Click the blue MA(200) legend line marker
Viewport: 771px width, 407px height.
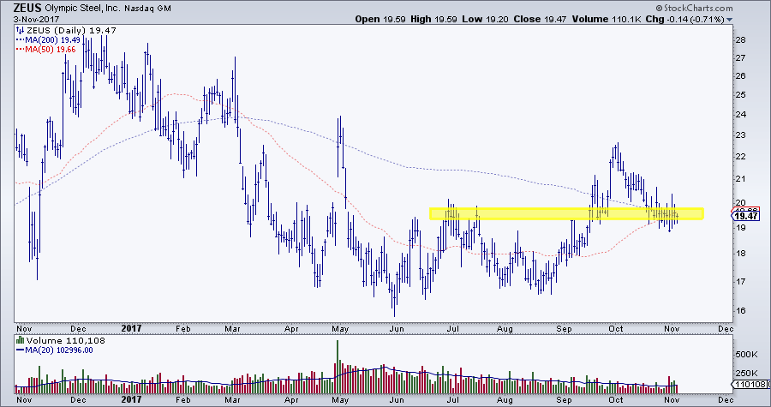click(x=18, y=39)
